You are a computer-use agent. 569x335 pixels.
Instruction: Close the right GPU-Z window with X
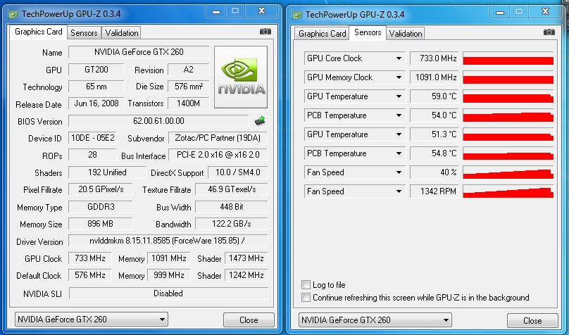pos(545,12)
